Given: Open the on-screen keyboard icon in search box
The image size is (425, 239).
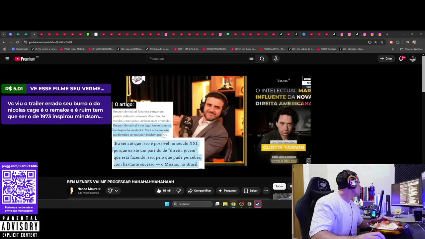Looking at the screenshot, I should click(x=251, y=59).
